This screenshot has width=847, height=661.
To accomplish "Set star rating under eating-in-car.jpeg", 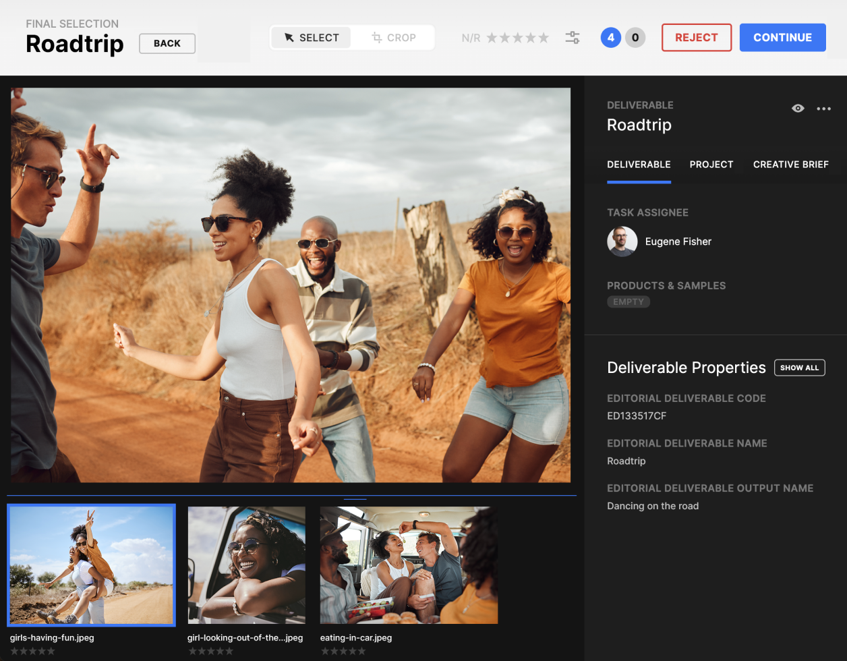I will click(343, 651).
